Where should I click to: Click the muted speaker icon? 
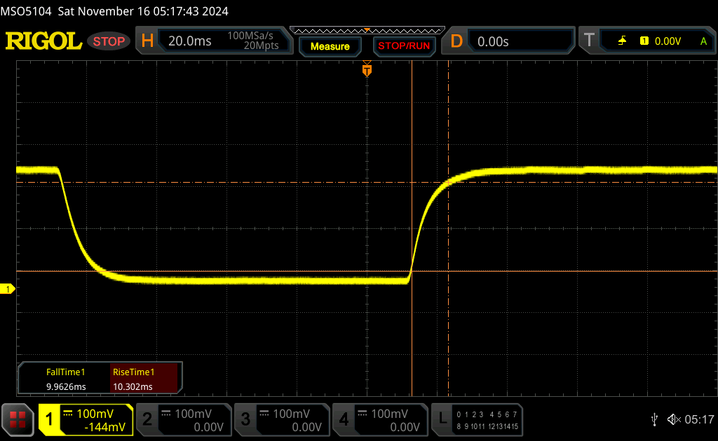coord(674,419)
